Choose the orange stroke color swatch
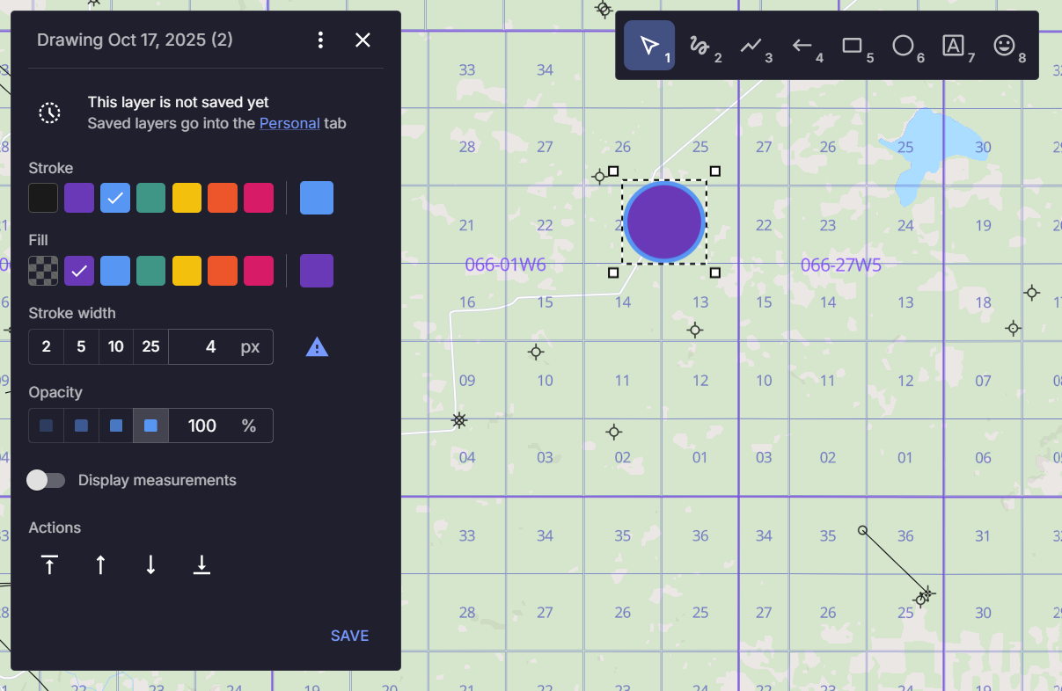This screenshot has width=1062, height=691. pyautogui.click(x=223, y=198)
